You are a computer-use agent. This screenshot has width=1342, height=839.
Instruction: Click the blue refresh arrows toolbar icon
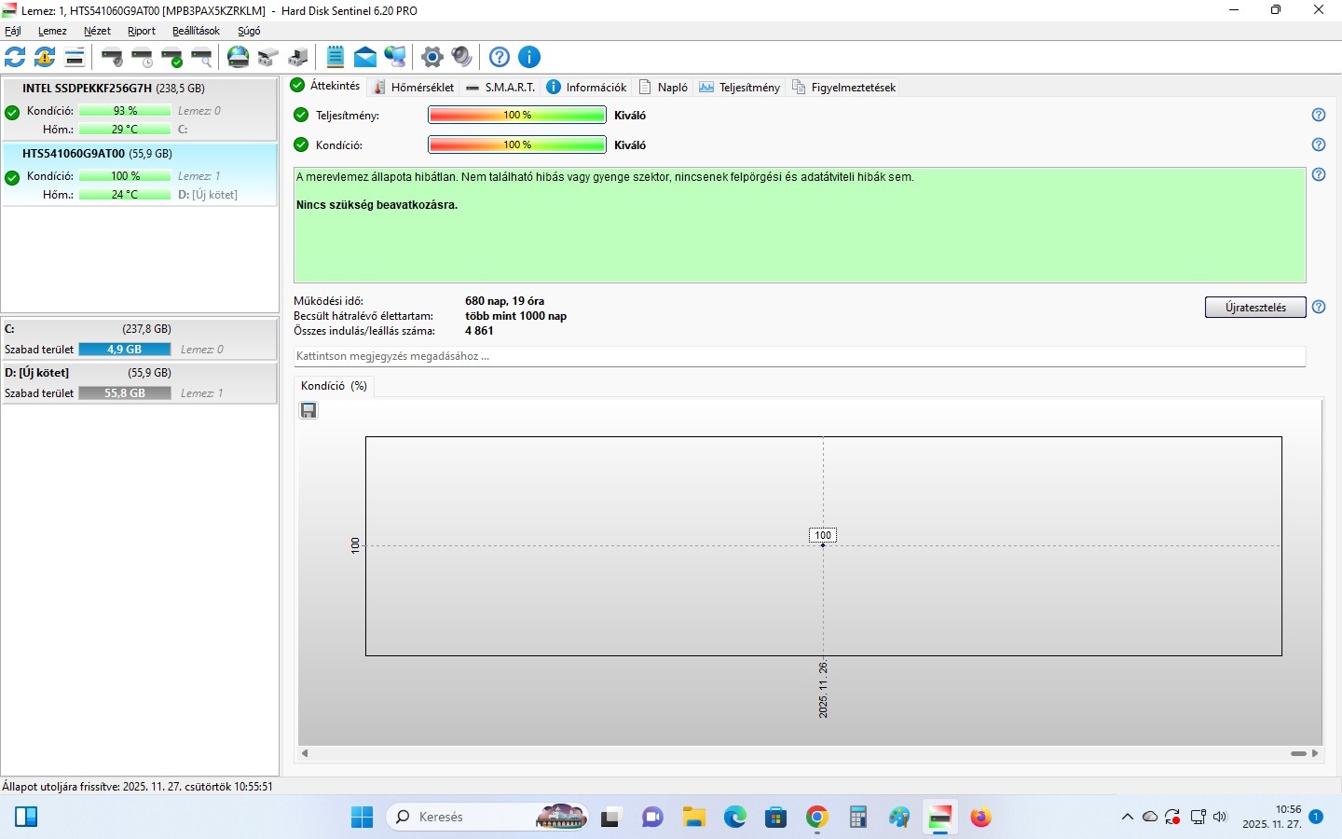coord(15,57)
